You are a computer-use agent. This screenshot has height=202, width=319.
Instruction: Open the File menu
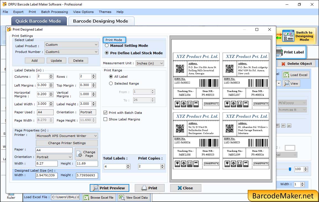pyautogui.click(x=6, y=12)
